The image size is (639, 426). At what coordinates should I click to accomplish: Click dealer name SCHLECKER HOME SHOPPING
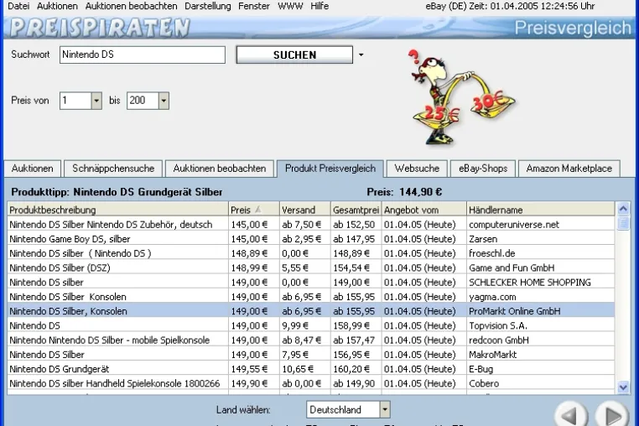(x=530, y=282)
